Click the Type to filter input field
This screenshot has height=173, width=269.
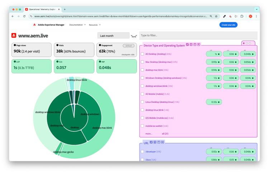[198, 35]
